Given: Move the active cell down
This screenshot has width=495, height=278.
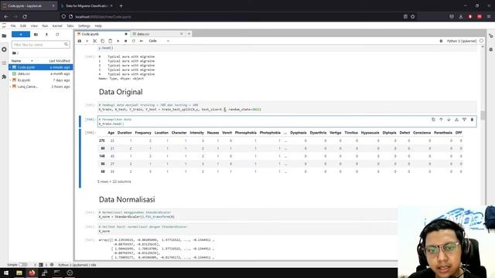Looking at the screenshot, I should (x=449, y=120).
